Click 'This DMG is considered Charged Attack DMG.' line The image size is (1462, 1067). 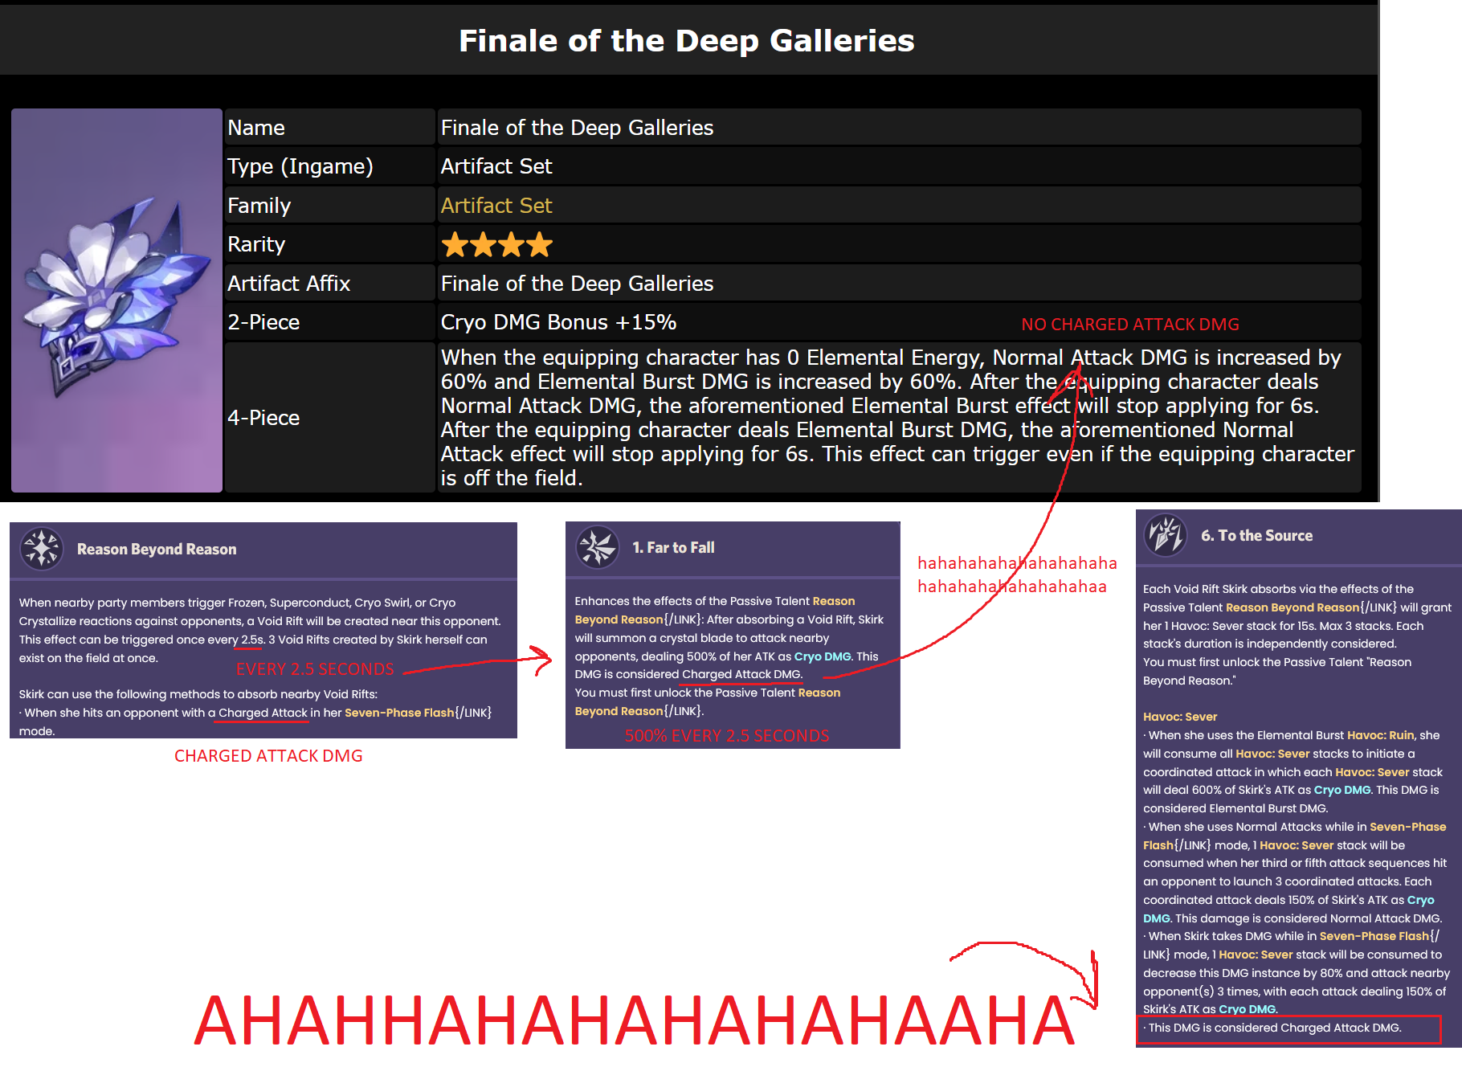(1272, 1028)
